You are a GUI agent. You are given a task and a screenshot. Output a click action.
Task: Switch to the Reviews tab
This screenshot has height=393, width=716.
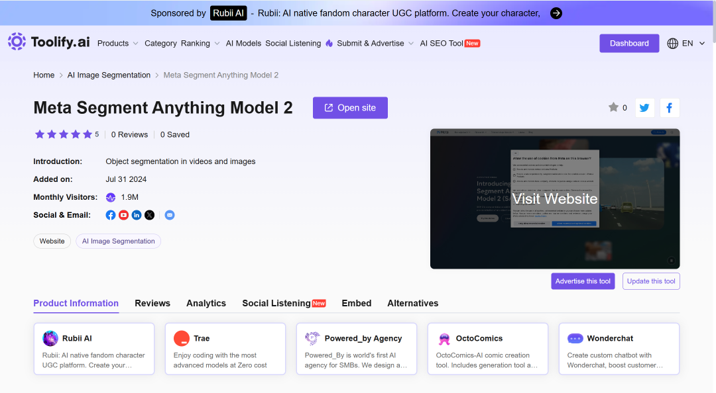point(152,303)
